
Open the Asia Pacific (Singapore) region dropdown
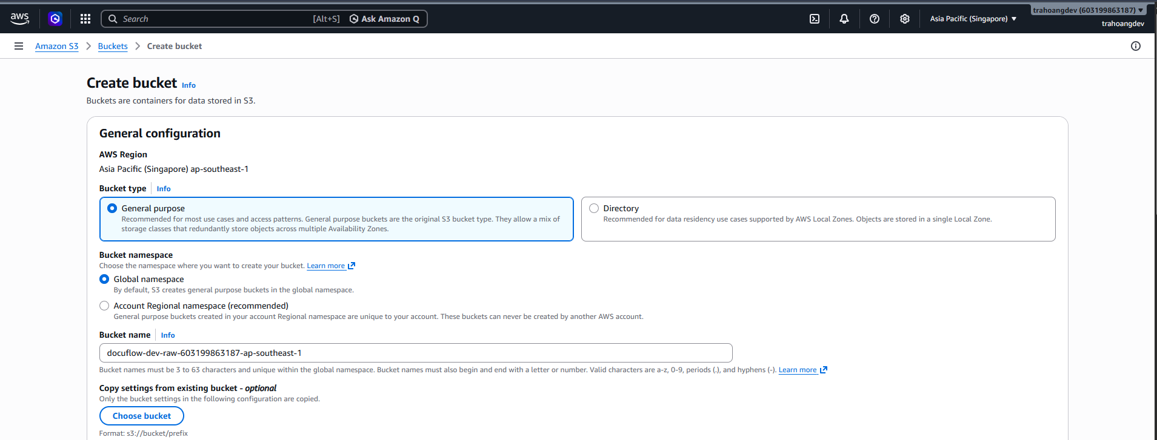[973, 19]
